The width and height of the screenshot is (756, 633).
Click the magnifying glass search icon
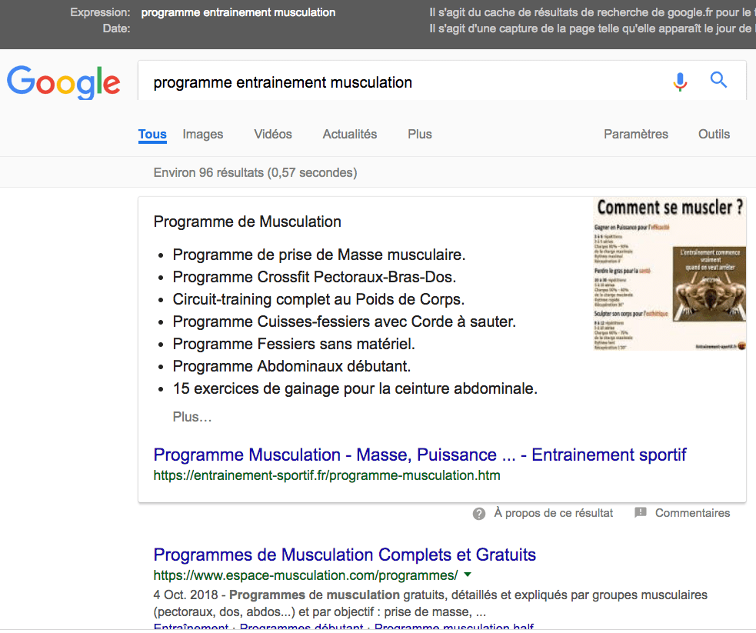[718, 79]
